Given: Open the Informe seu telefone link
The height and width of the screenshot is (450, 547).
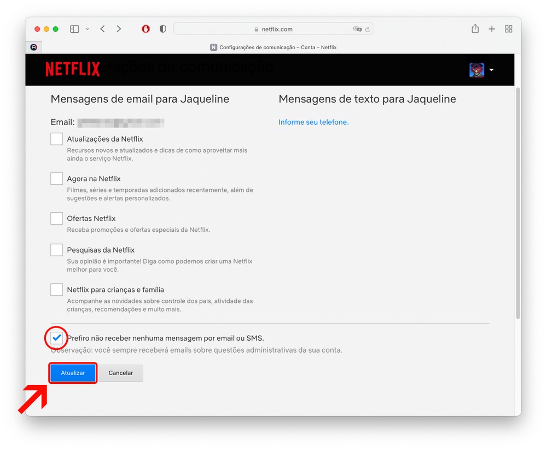Looking at the screenshot, I should coord(313,122).
